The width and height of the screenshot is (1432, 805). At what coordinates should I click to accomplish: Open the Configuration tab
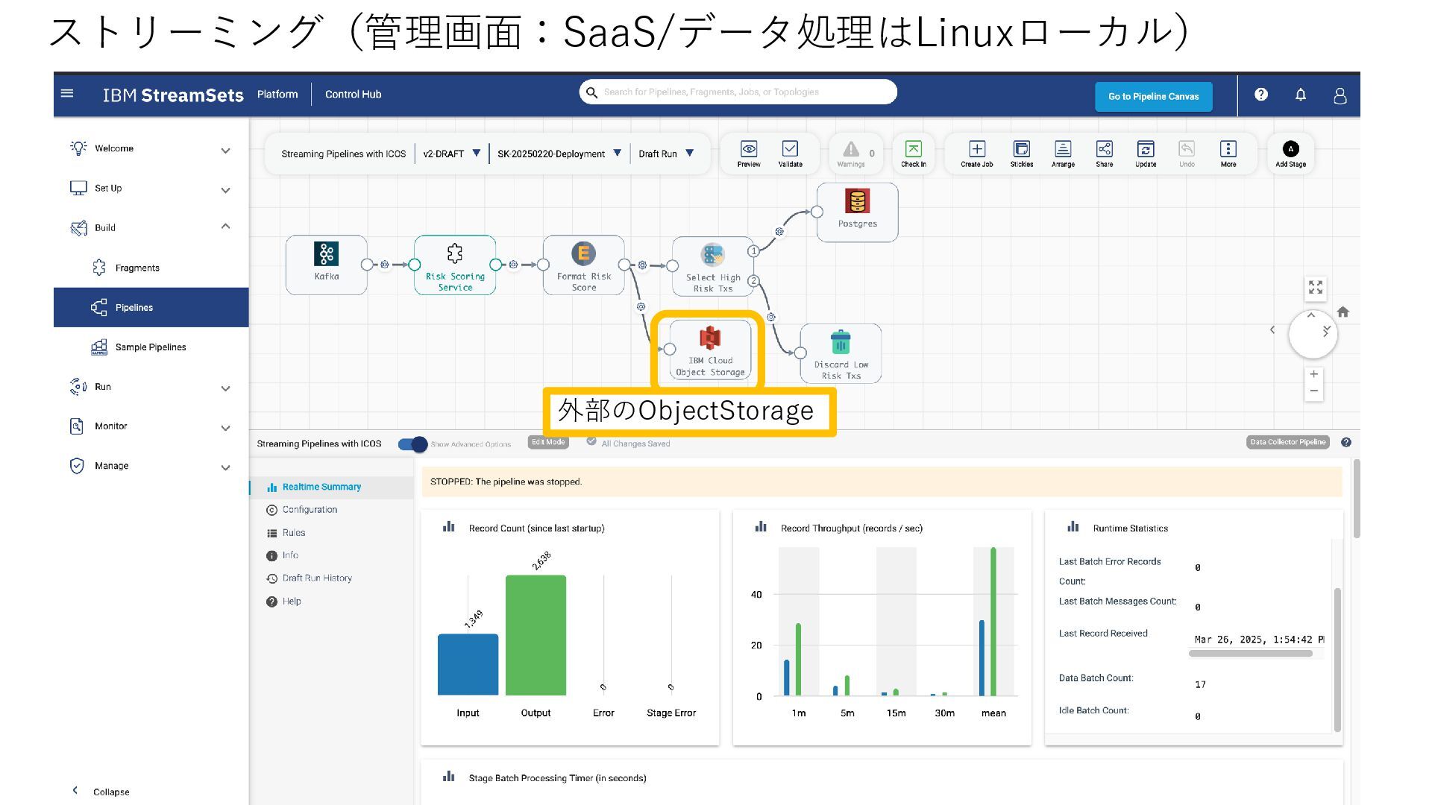point(310,510)
